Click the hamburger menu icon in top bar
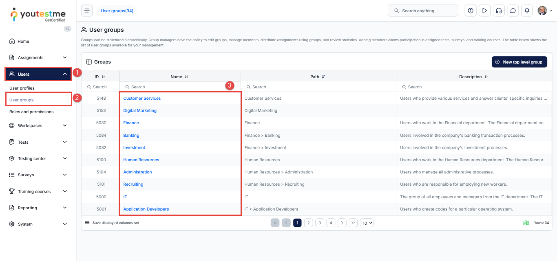This screenshot has width=557, height=261. click(87, 11)
